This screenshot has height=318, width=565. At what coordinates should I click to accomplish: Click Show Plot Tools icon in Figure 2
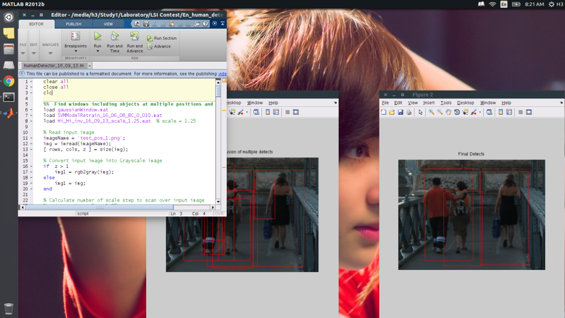(x=529, y=112)
